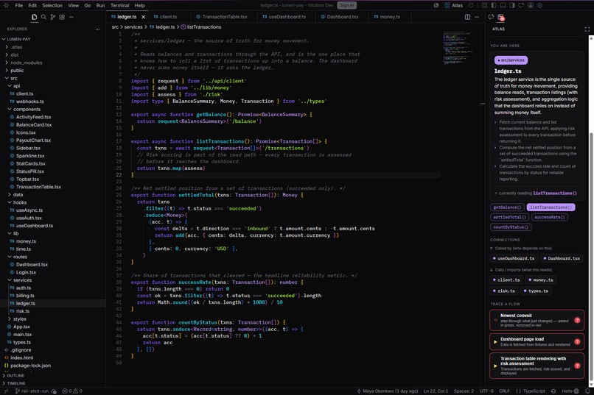Viewport: 594px width, 395px height.
Task: Open the Extensions view icon
Action: click(62, 17)
